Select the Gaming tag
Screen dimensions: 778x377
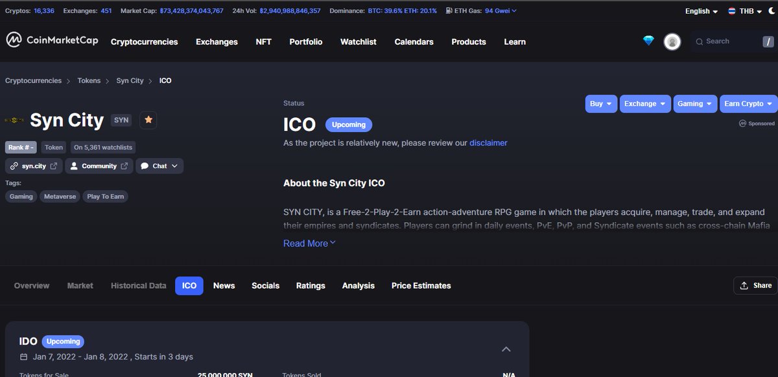(x=21, y=196)
